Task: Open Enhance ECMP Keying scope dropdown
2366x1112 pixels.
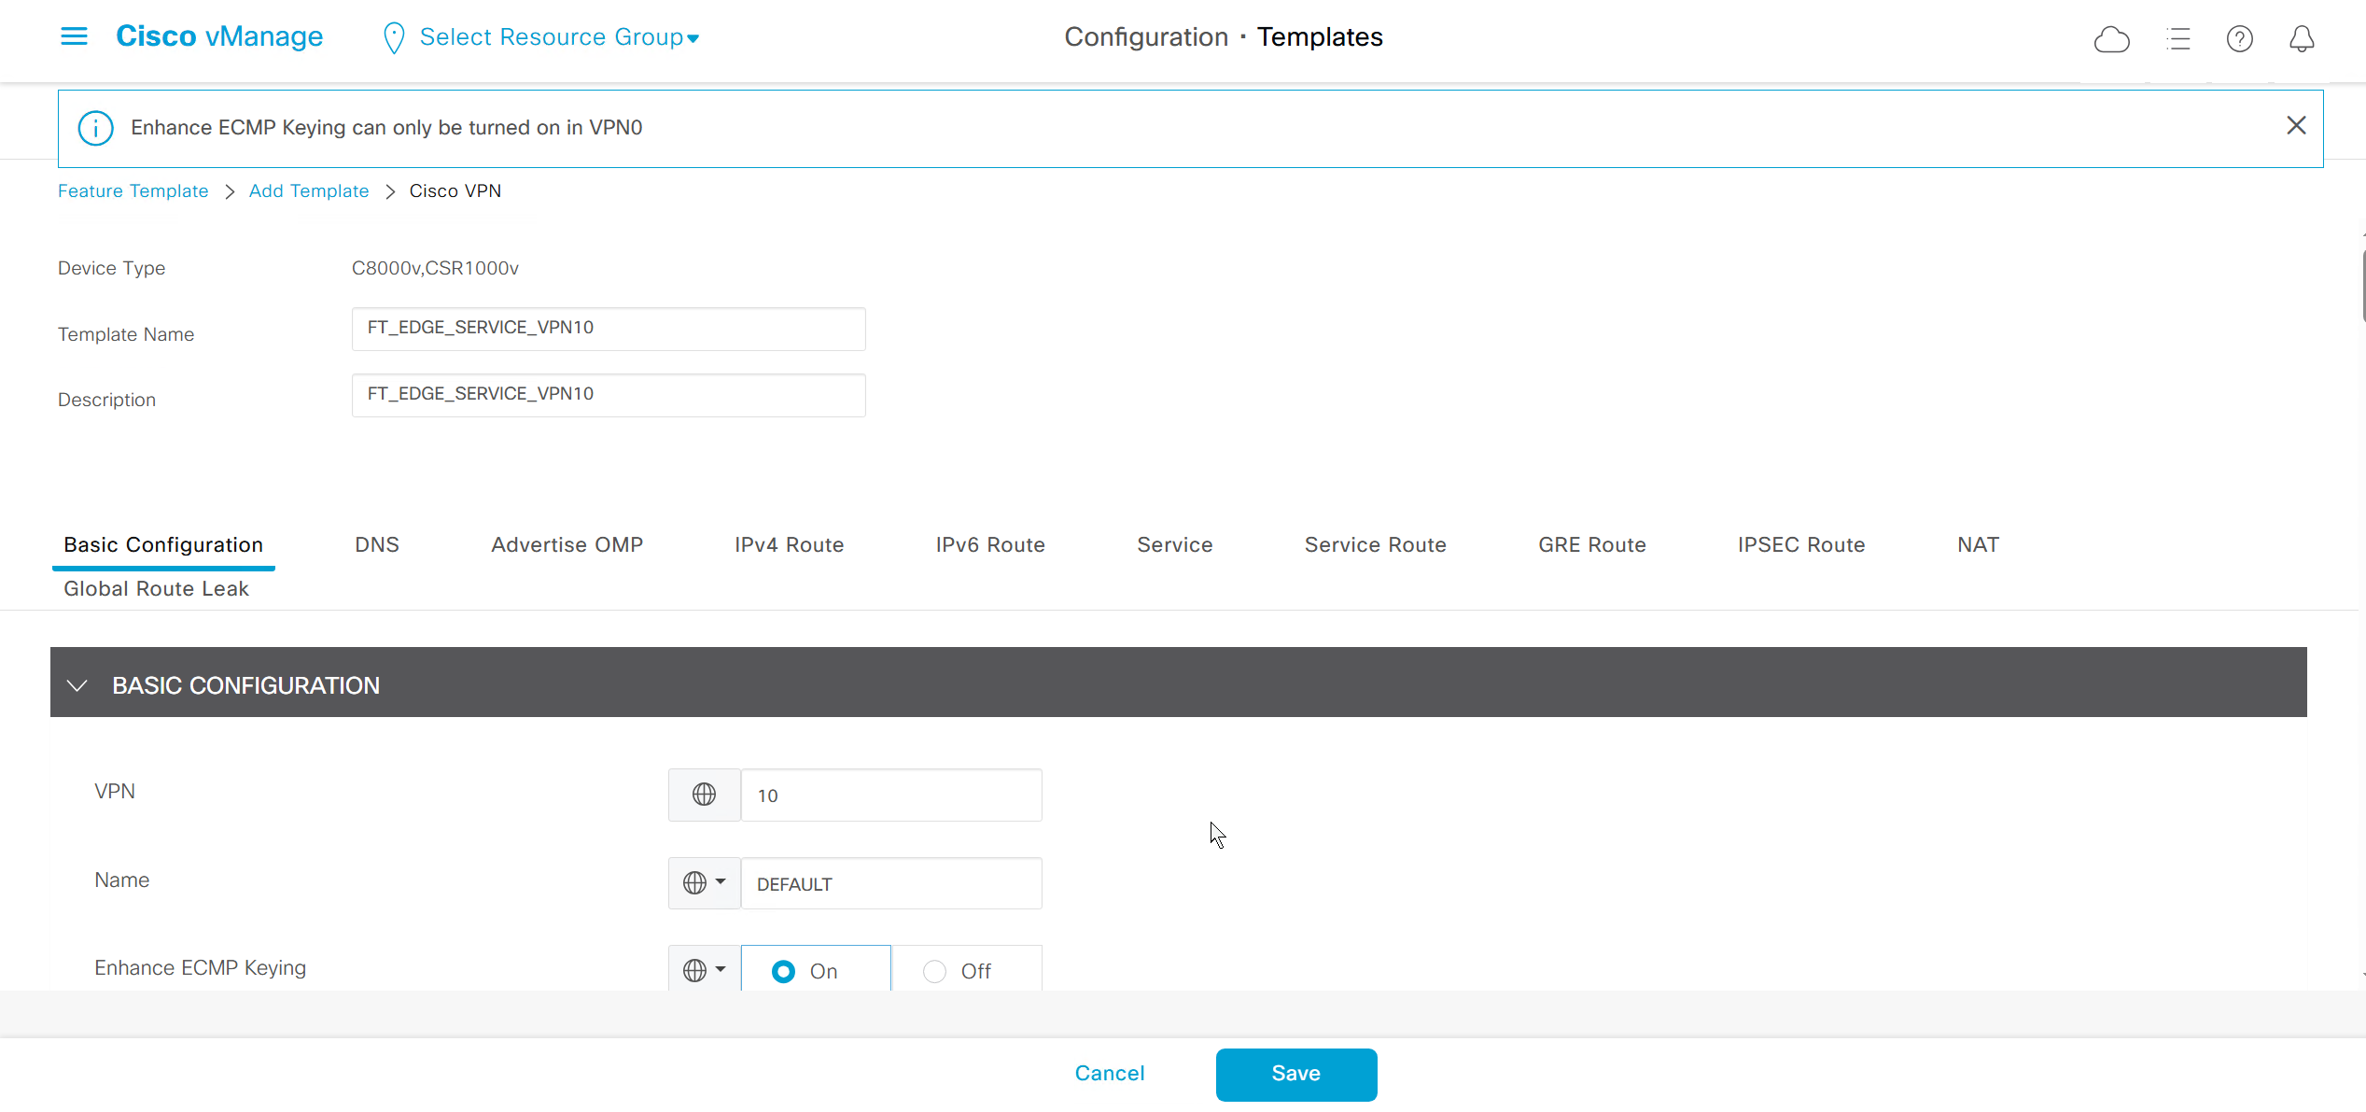Action: coord(704,970)
